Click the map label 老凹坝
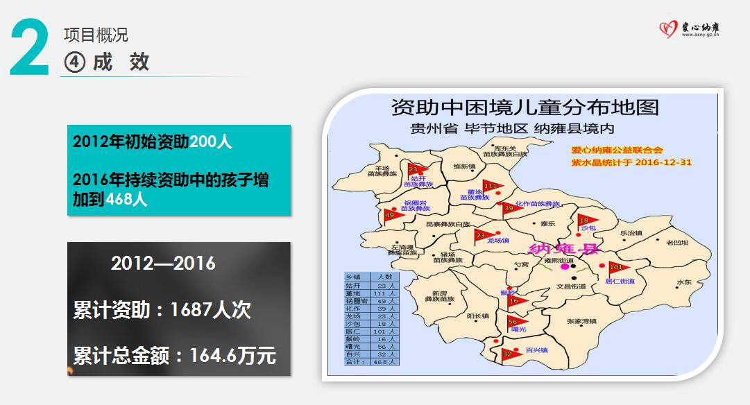Screen dimensions: 750x405 click(x=677, y=243)
